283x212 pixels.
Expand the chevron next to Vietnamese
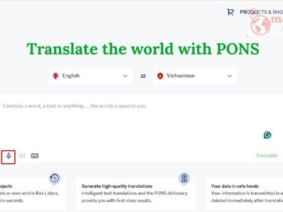tap(230, 76)
